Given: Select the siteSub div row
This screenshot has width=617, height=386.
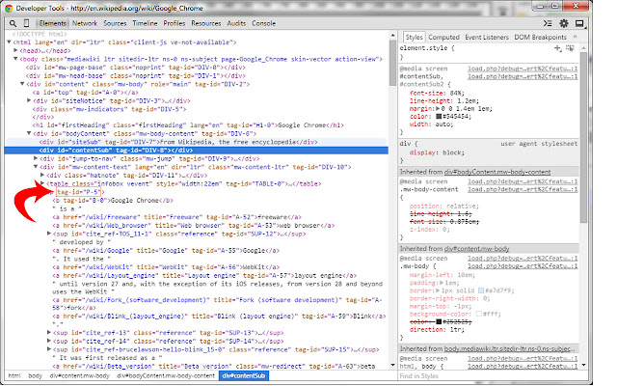Looking at the screenshot, I should [196, 142].
